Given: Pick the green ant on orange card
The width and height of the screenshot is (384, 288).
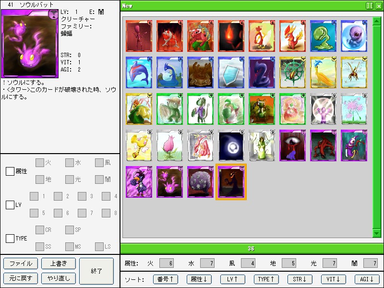Looking at the screenshot, I should pyautogui.click(x=262, y=109).
